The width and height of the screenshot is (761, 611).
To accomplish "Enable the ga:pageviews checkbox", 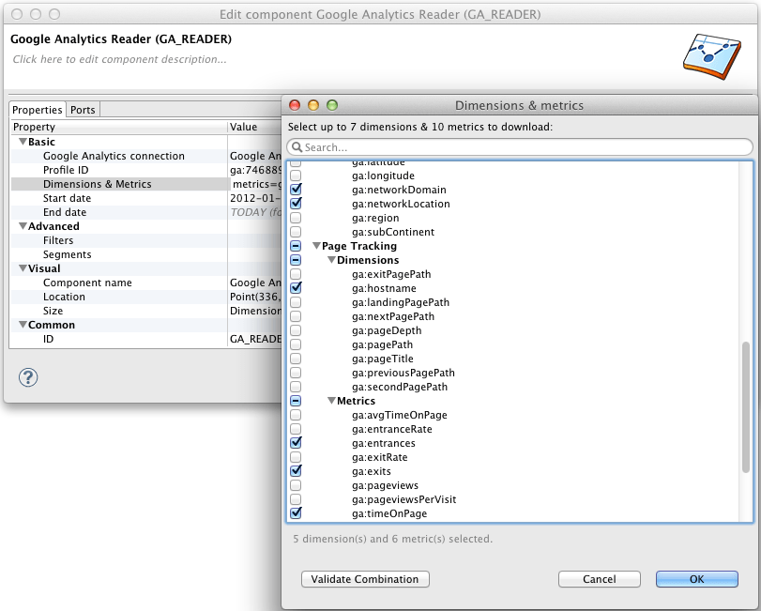I will 297,485.
